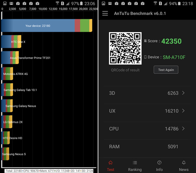Tap the green segment of your device bar

[85, 26]
